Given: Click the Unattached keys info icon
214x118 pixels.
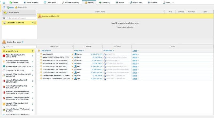Looking at the screenshot, I should (x=23, y=42).
